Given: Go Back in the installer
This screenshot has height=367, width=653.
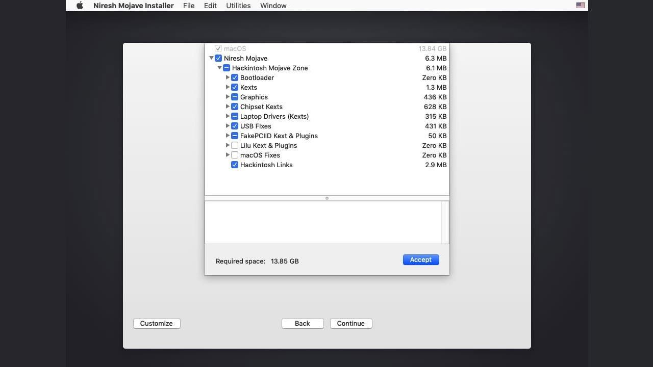Looking at the screenshot, I should coord(303,323).
